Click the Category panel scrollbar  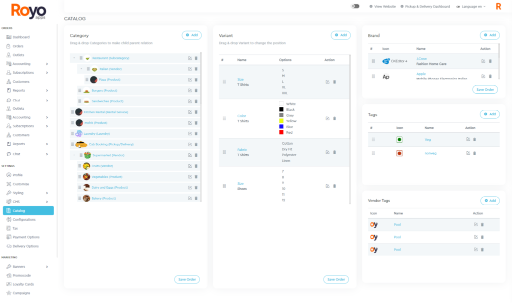(201, 127)
